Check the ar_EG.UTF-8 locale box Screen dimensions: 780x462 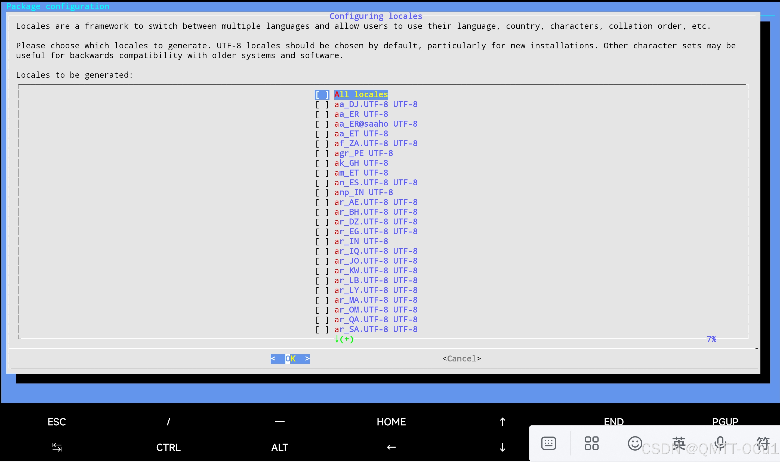click(x=322, y=232)
